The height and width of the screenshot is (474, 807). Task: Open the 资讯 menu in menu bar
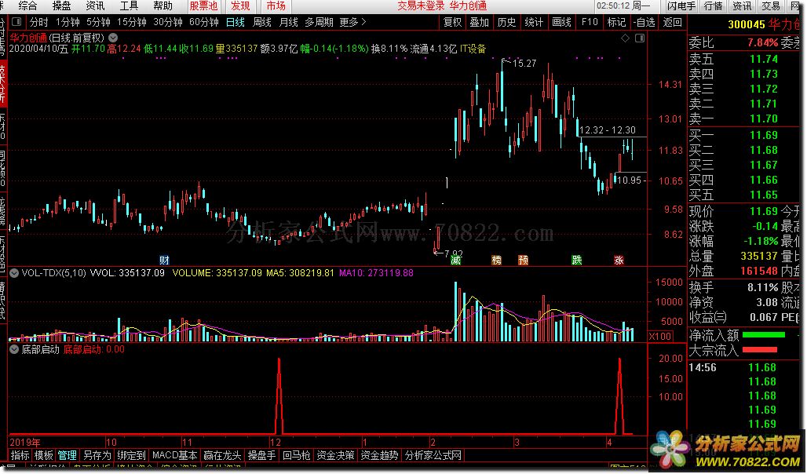tap(95, 6)
